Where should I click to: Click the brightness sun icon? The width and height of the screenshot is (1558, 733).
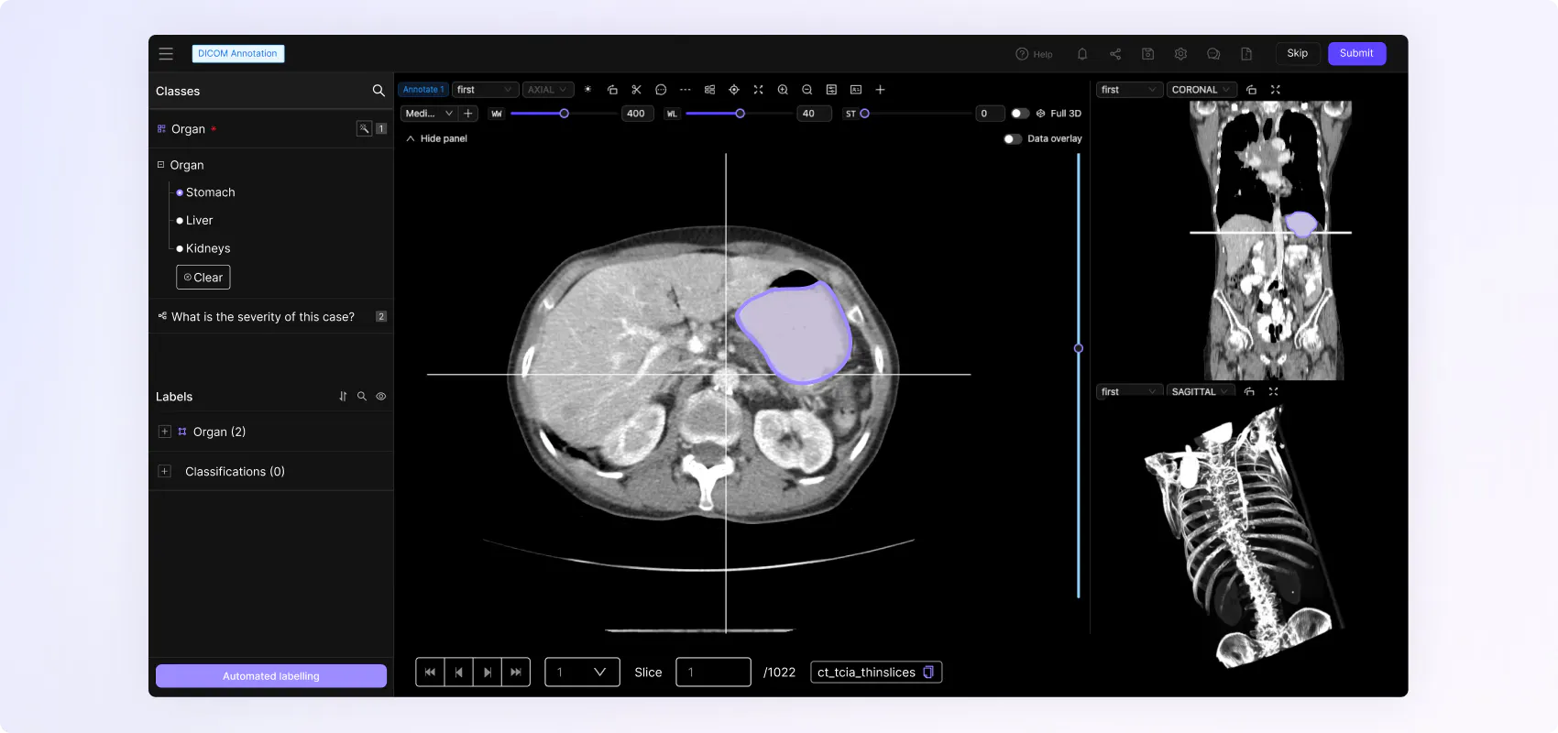click(x=587, y=90)
